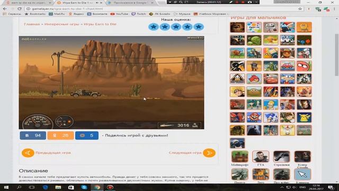Open the Стрелялки category tile
This screenshot has height=191, width=339.
[x=281, y=157]
